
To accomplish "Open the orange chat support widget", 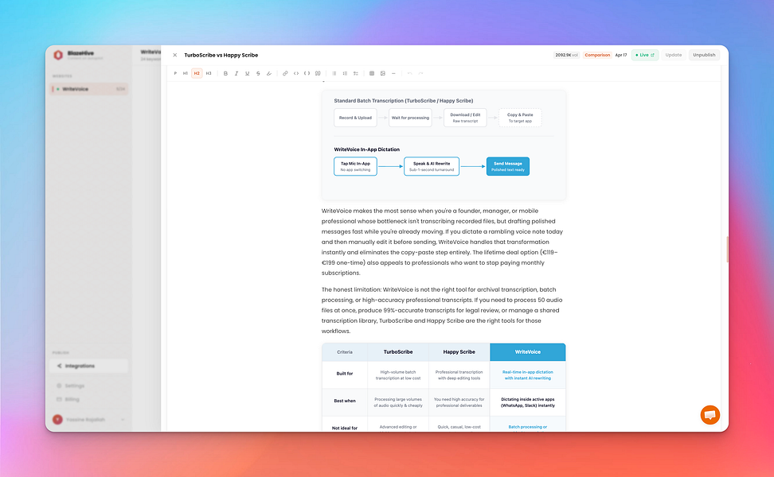I will pyautogui.click(x=709, y=415).
